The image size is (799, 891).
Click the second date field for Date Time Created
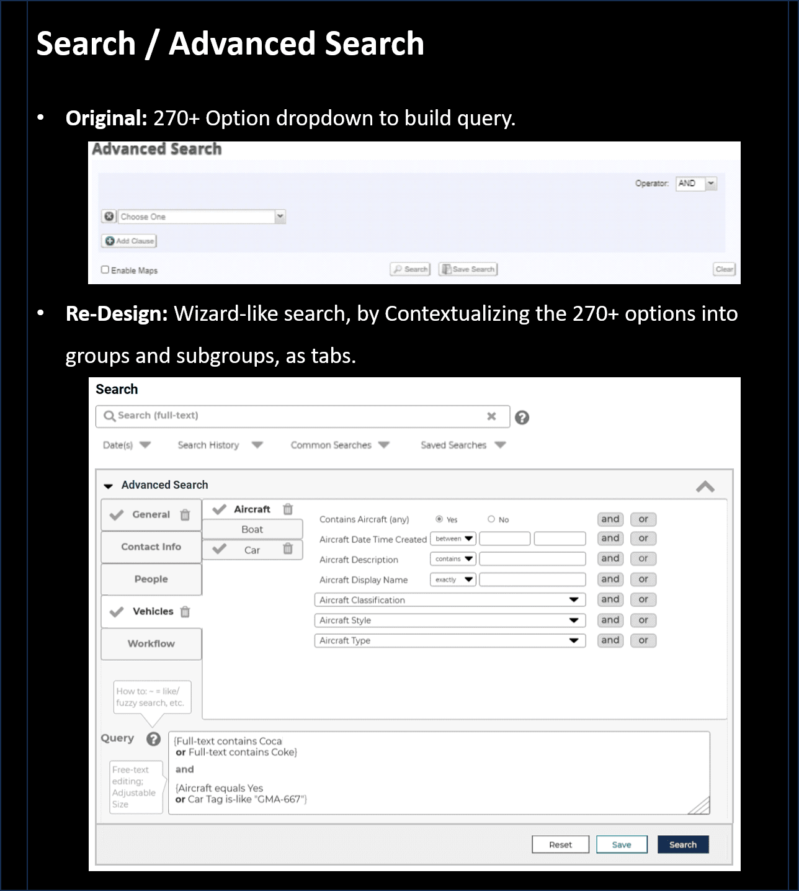[x=560, y=539]
